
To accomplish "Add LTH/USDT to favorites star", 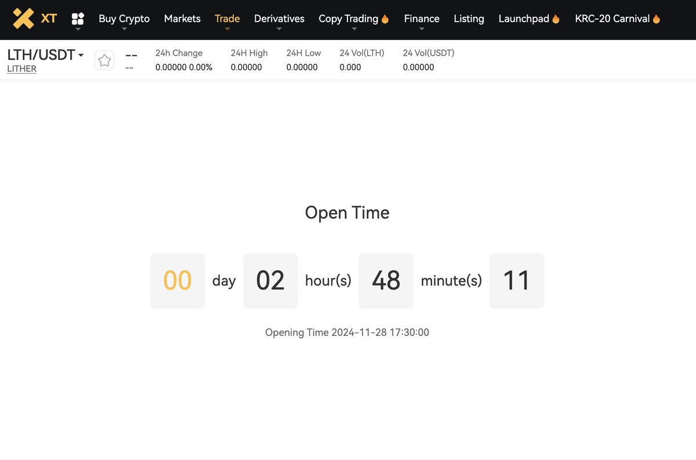I will point(104,60).
